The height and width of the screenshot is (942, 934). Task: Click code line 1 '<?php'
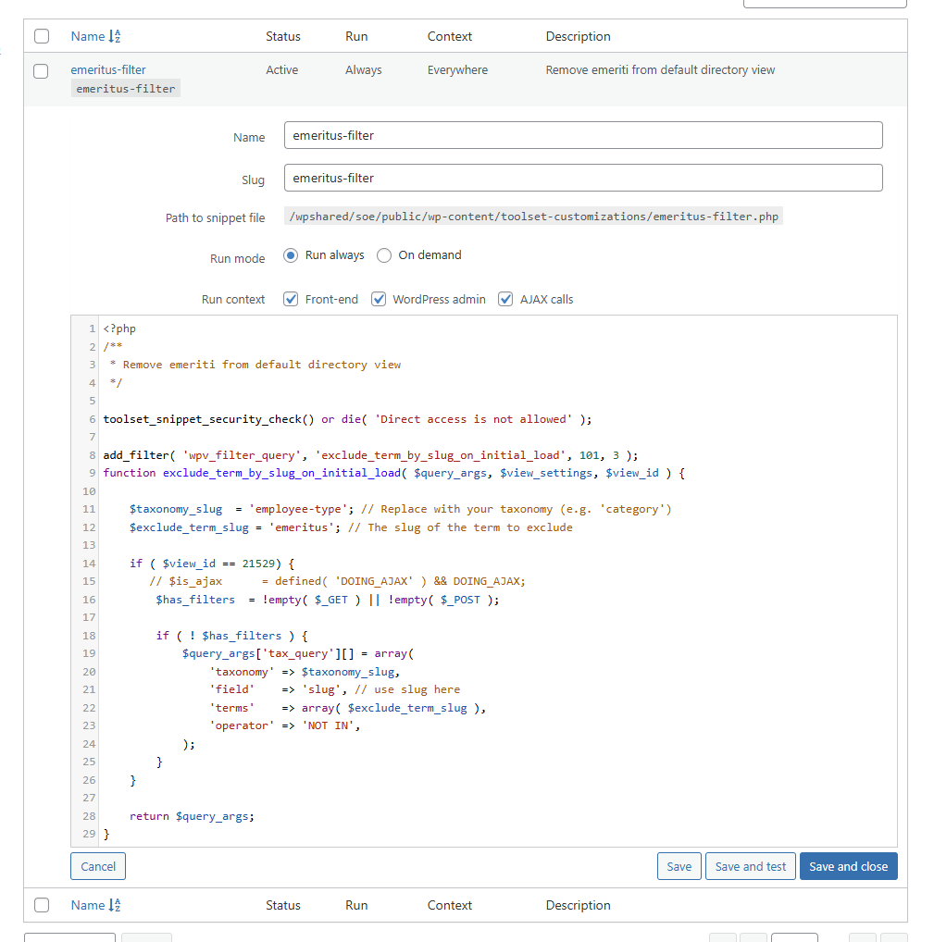coord(119,328)
